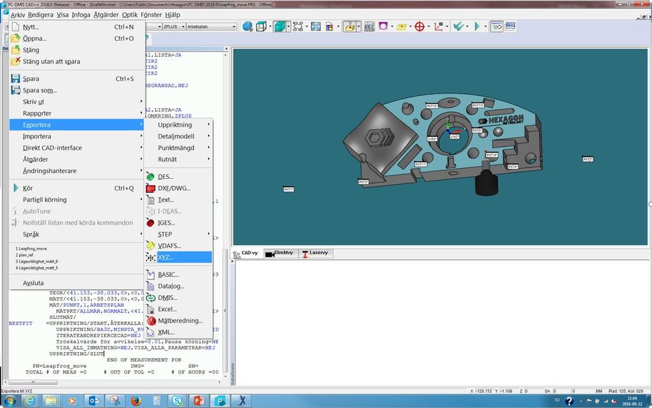652x408 pixels.
Task: Click the VDAFS export icon
Action: pos(150,246)
